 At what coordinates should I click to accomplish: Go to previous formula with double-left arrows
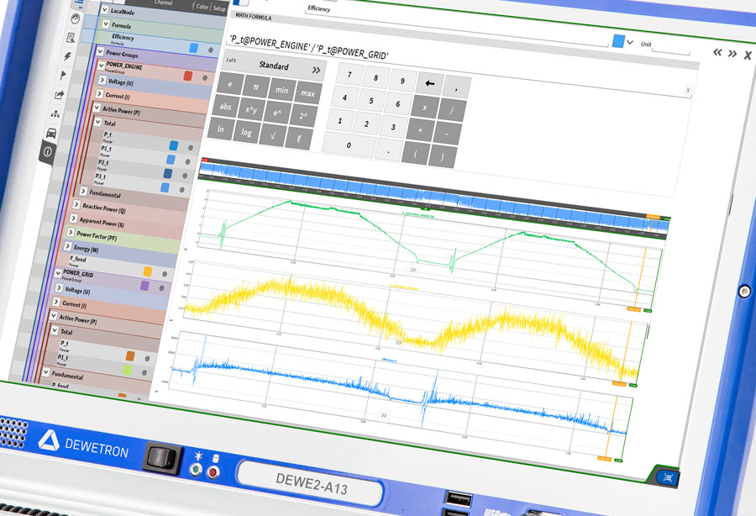pyautogui.click(x=717, y=52)
